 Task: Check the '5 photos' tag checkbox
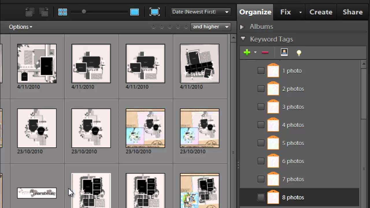(261, 143)
